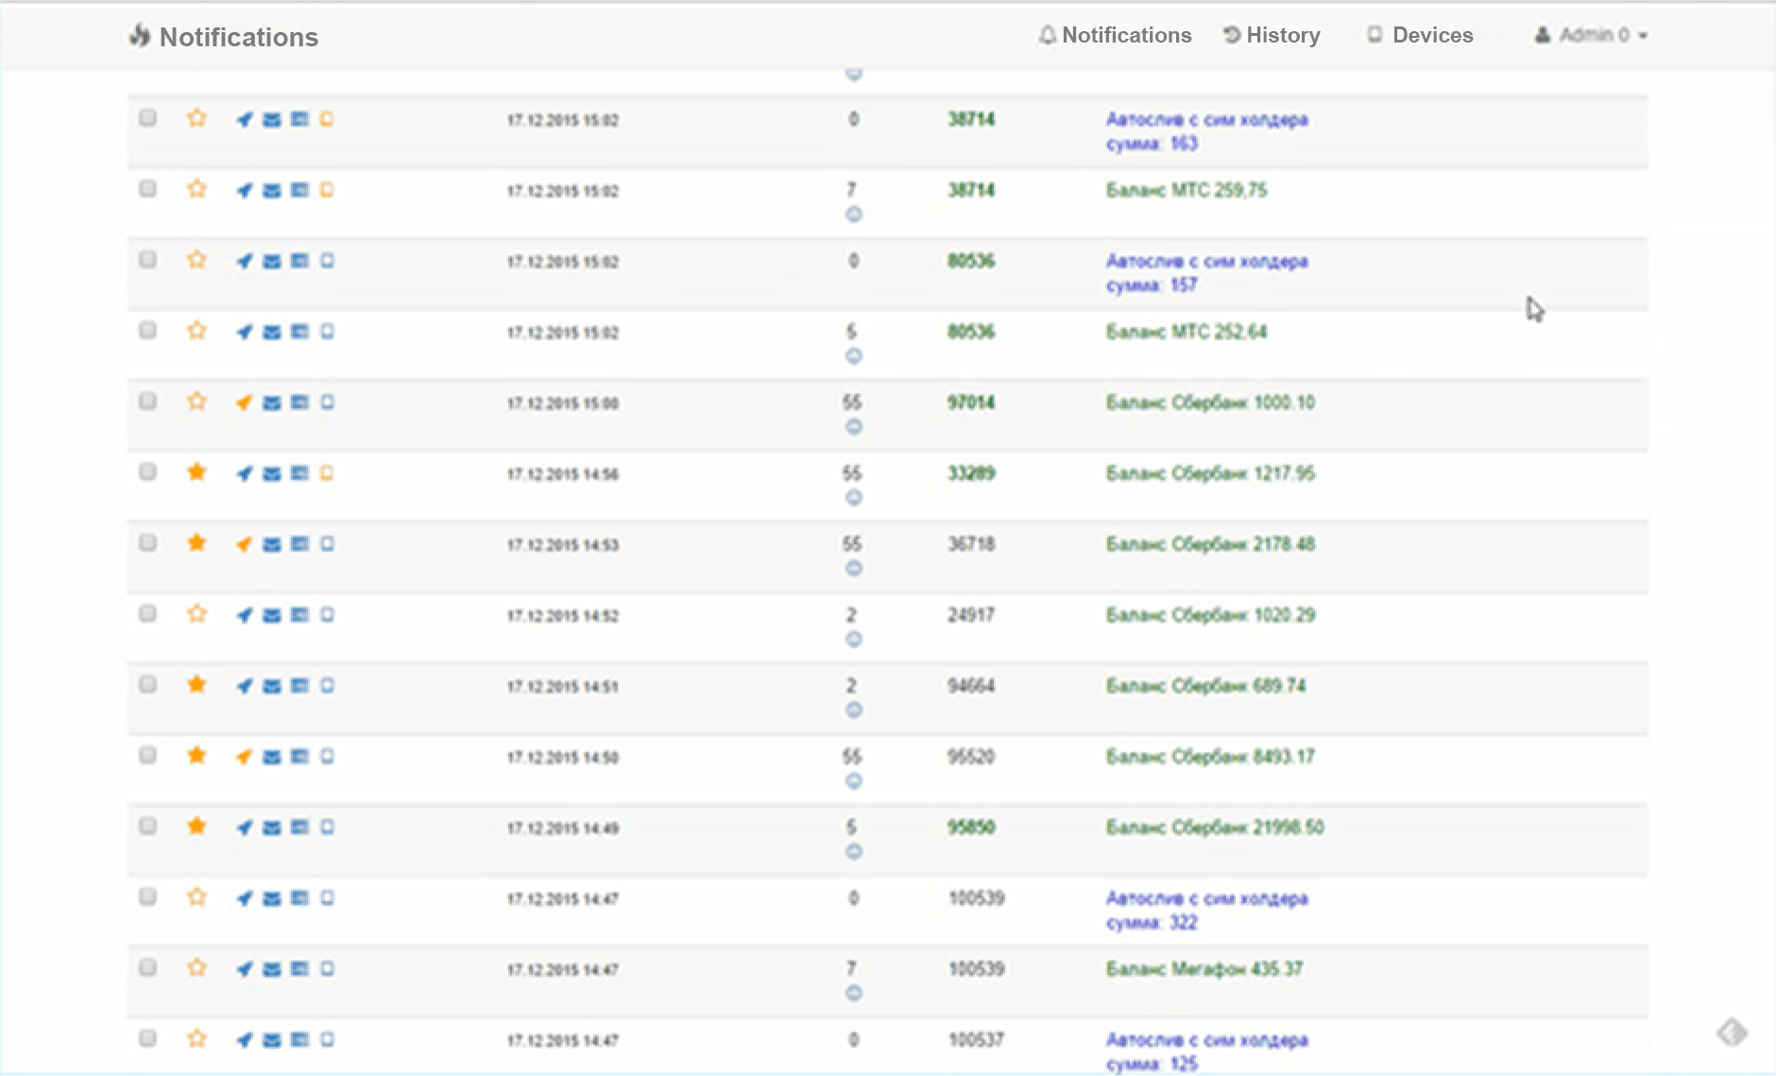Click the tag icon at the bottom-right corner
This screenshot has width=1776, height=1076.
click(x=1733, y=1032)
